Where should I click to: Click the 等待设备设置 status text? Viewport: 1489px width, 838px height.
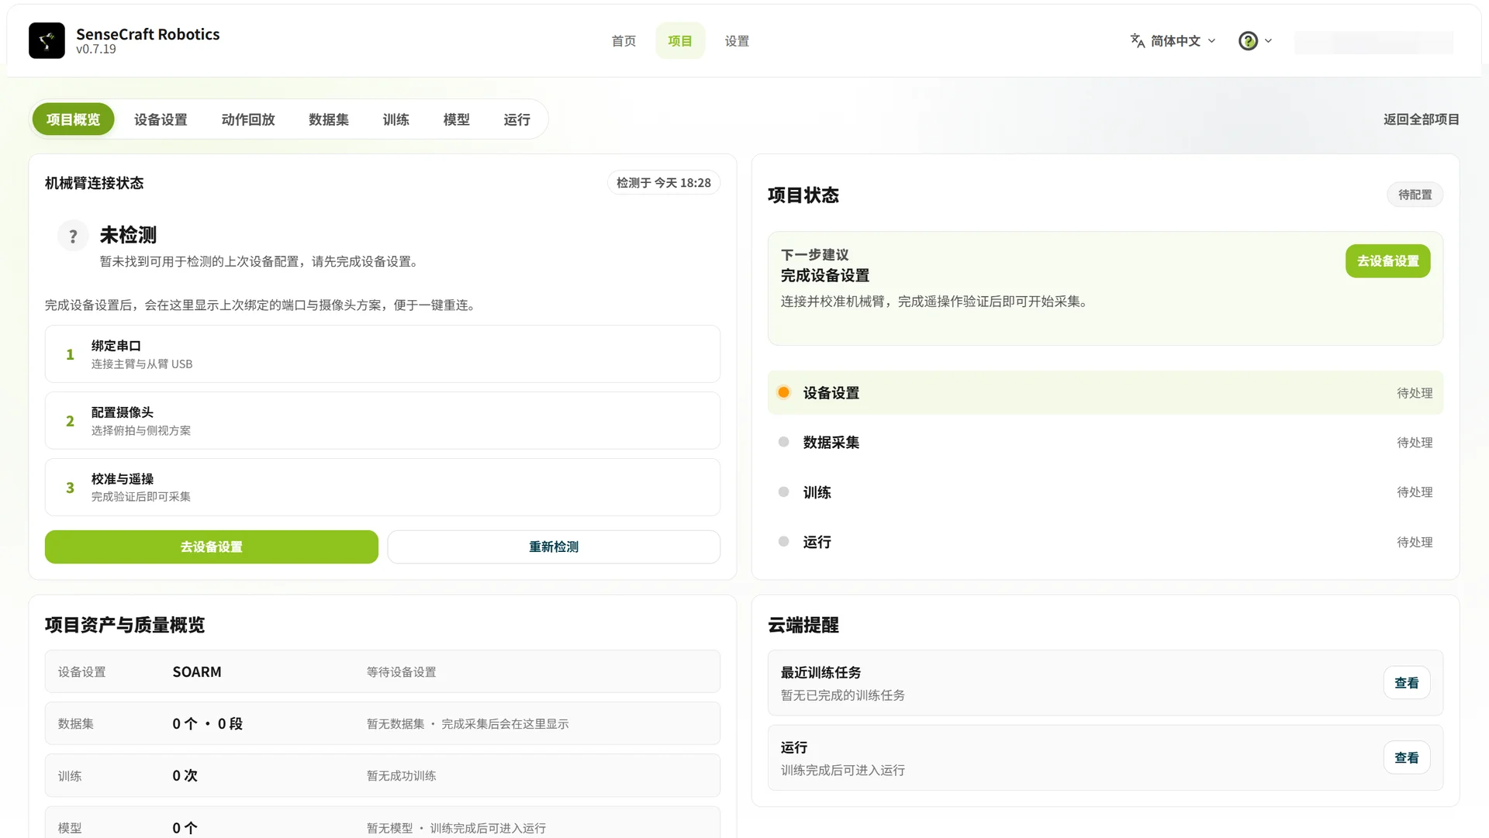coord(401,672)
